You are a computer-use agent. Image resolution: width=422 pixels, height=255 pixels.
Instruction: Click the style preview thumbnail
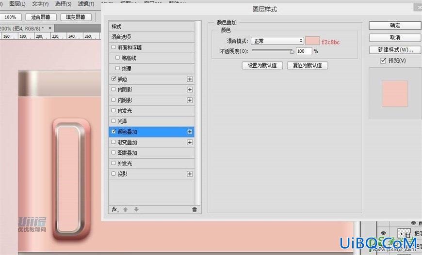395,94
